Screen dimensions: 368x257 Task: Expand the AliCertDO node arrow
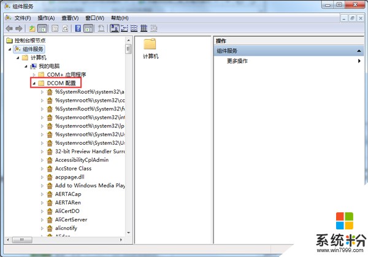(42, 211)
